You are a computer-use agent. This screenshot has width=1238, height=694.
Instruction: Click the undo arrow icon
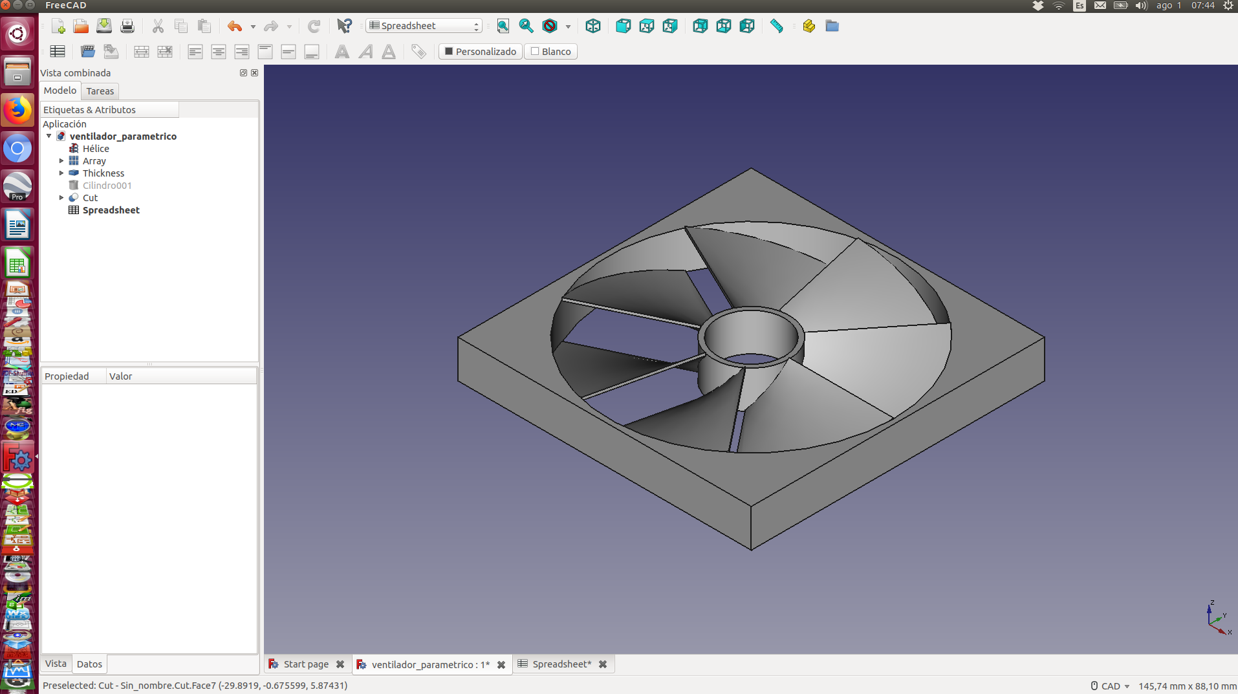(234, 26)
